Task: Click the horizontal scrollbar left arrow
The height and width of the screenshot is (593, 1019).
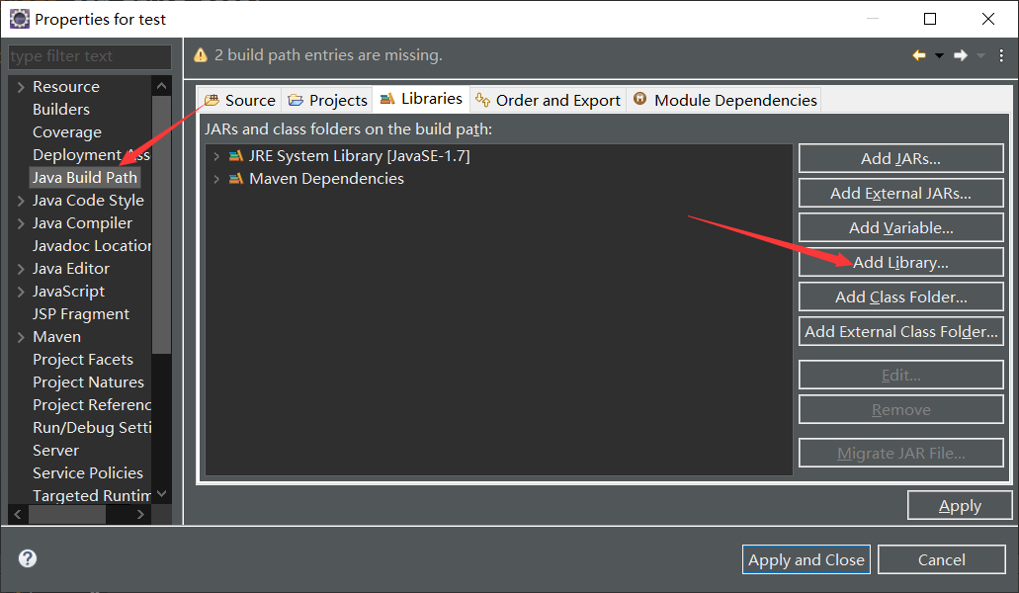Action: coord(18,514)
